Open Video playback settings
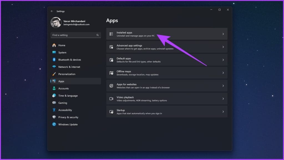 point(166,99)
